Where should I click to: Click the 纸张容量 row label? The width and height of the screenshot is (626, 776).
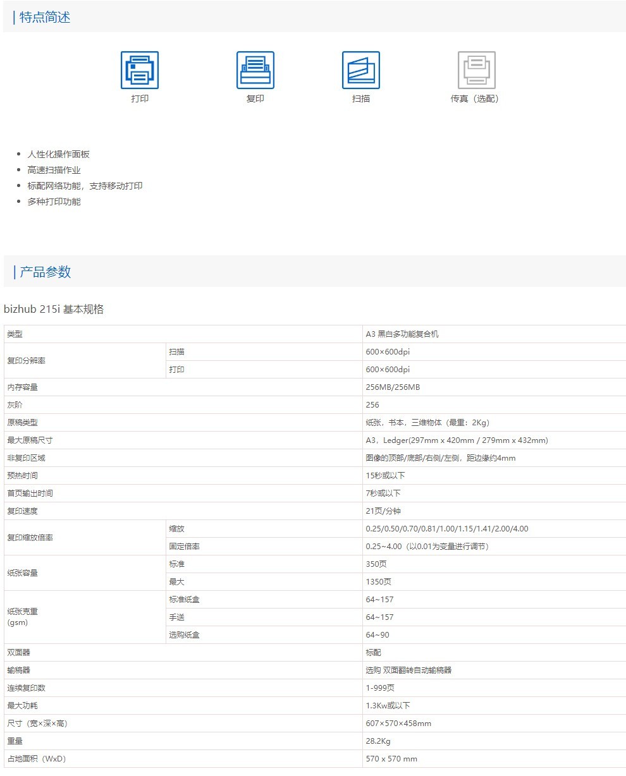coord(22,573)
